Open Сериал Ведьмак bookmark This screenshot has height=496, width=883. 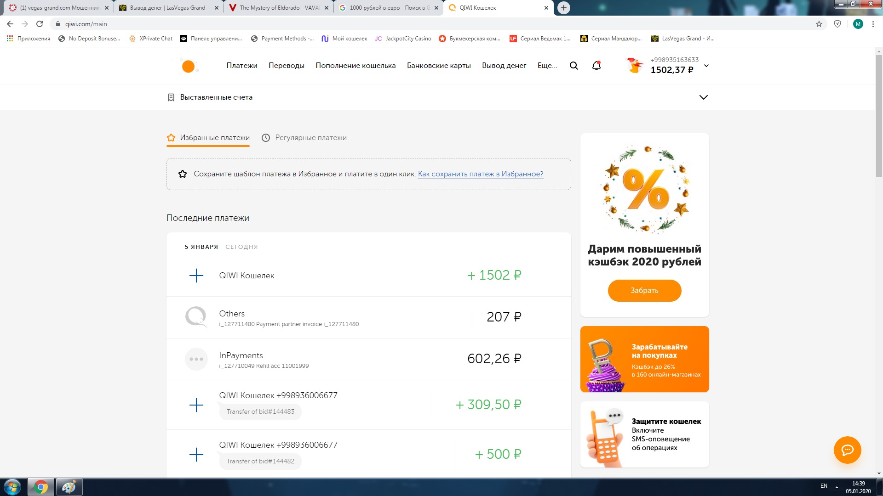coord(540,39)
